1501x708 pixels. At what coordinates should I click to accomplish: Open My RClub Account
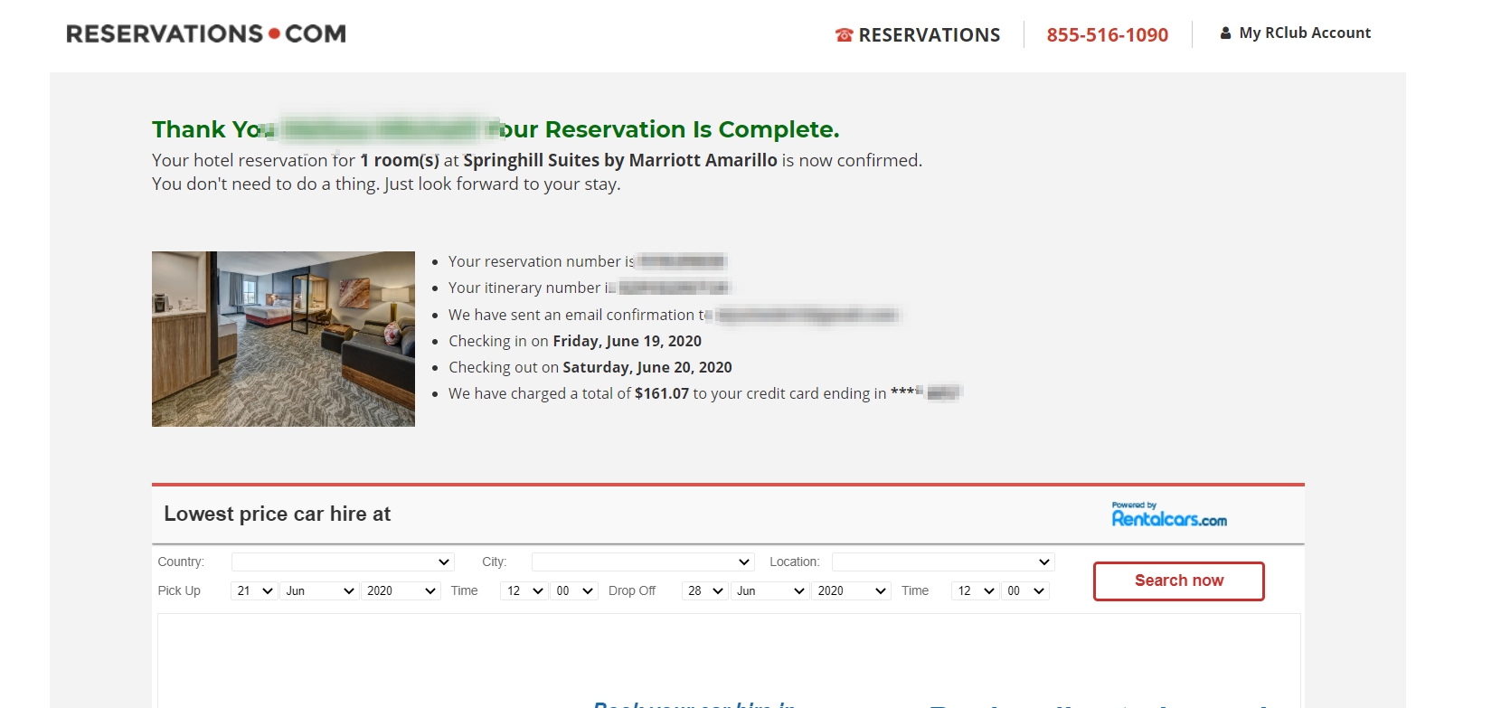tap(1305, 33)
